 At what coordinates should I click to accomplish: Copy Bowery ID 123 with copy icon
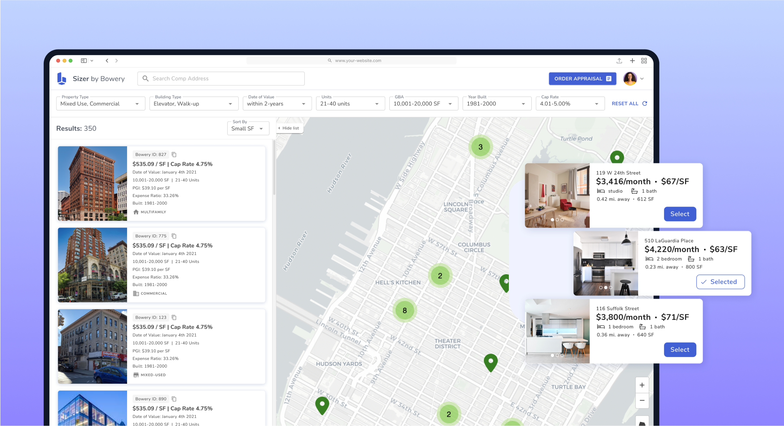point(174,317)
